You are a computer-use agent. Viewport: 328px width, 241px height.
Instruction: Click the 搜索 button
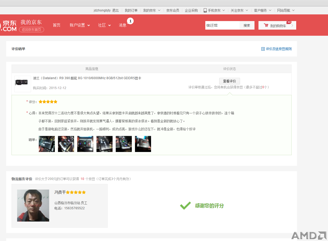[247, 26]
